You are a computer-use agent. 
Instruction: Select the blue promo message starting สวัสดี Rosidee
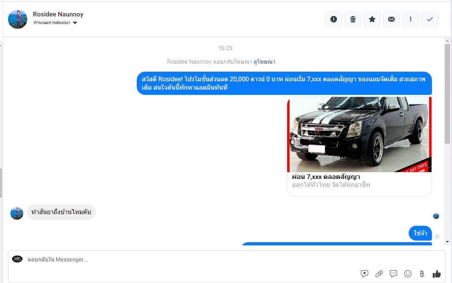pyautogui.click(x=284, y=83)
